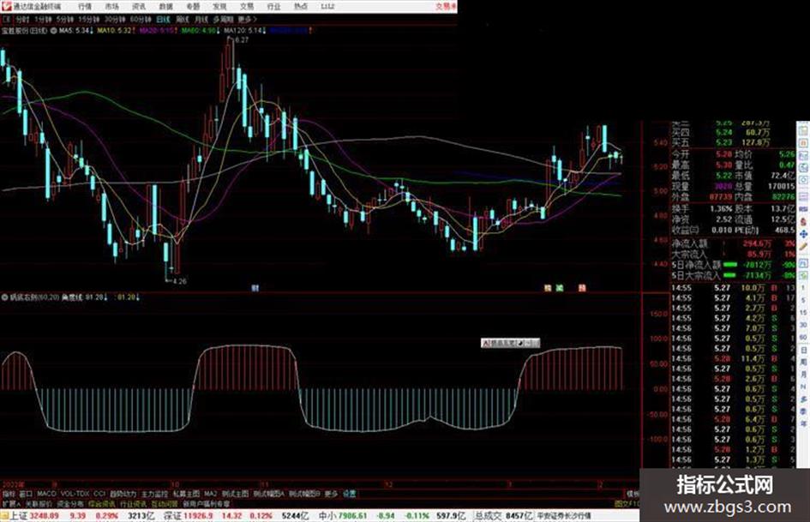The height and width of the screenshot is (522, 810).
Task: Click the pencil draw icon in right sidebar
Action: coord(804,248)
